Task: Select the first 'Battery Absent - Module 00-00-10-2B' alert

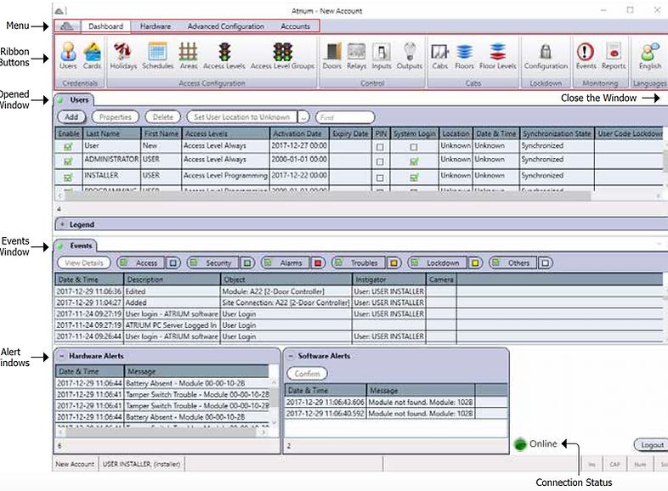Action: pyautogui.click(x=162, y=383)
